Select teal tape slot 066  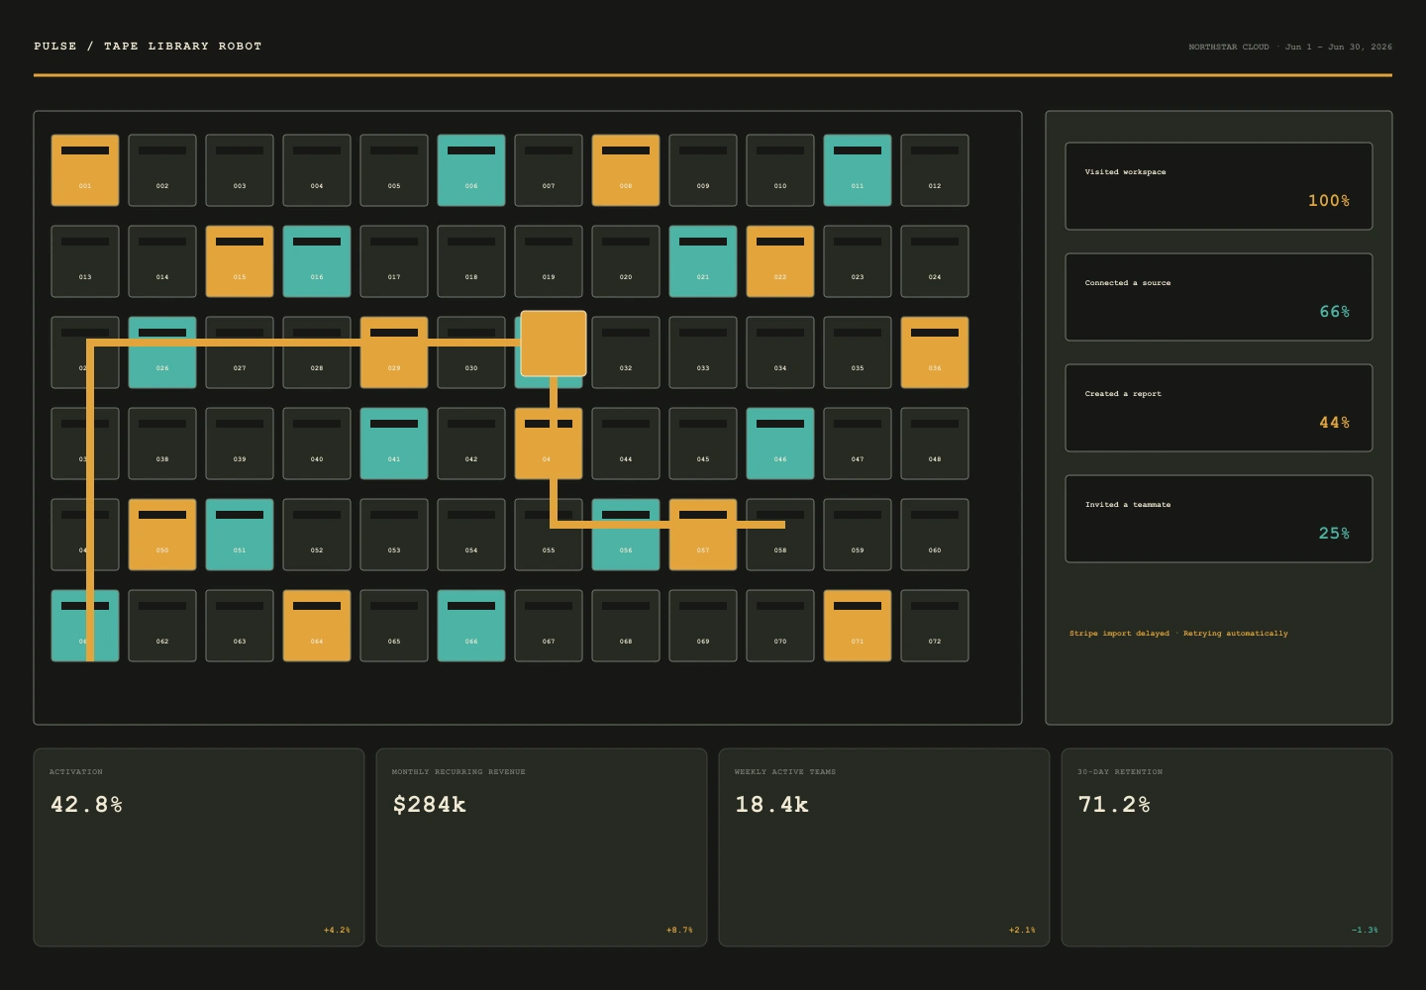coord(471,626)
